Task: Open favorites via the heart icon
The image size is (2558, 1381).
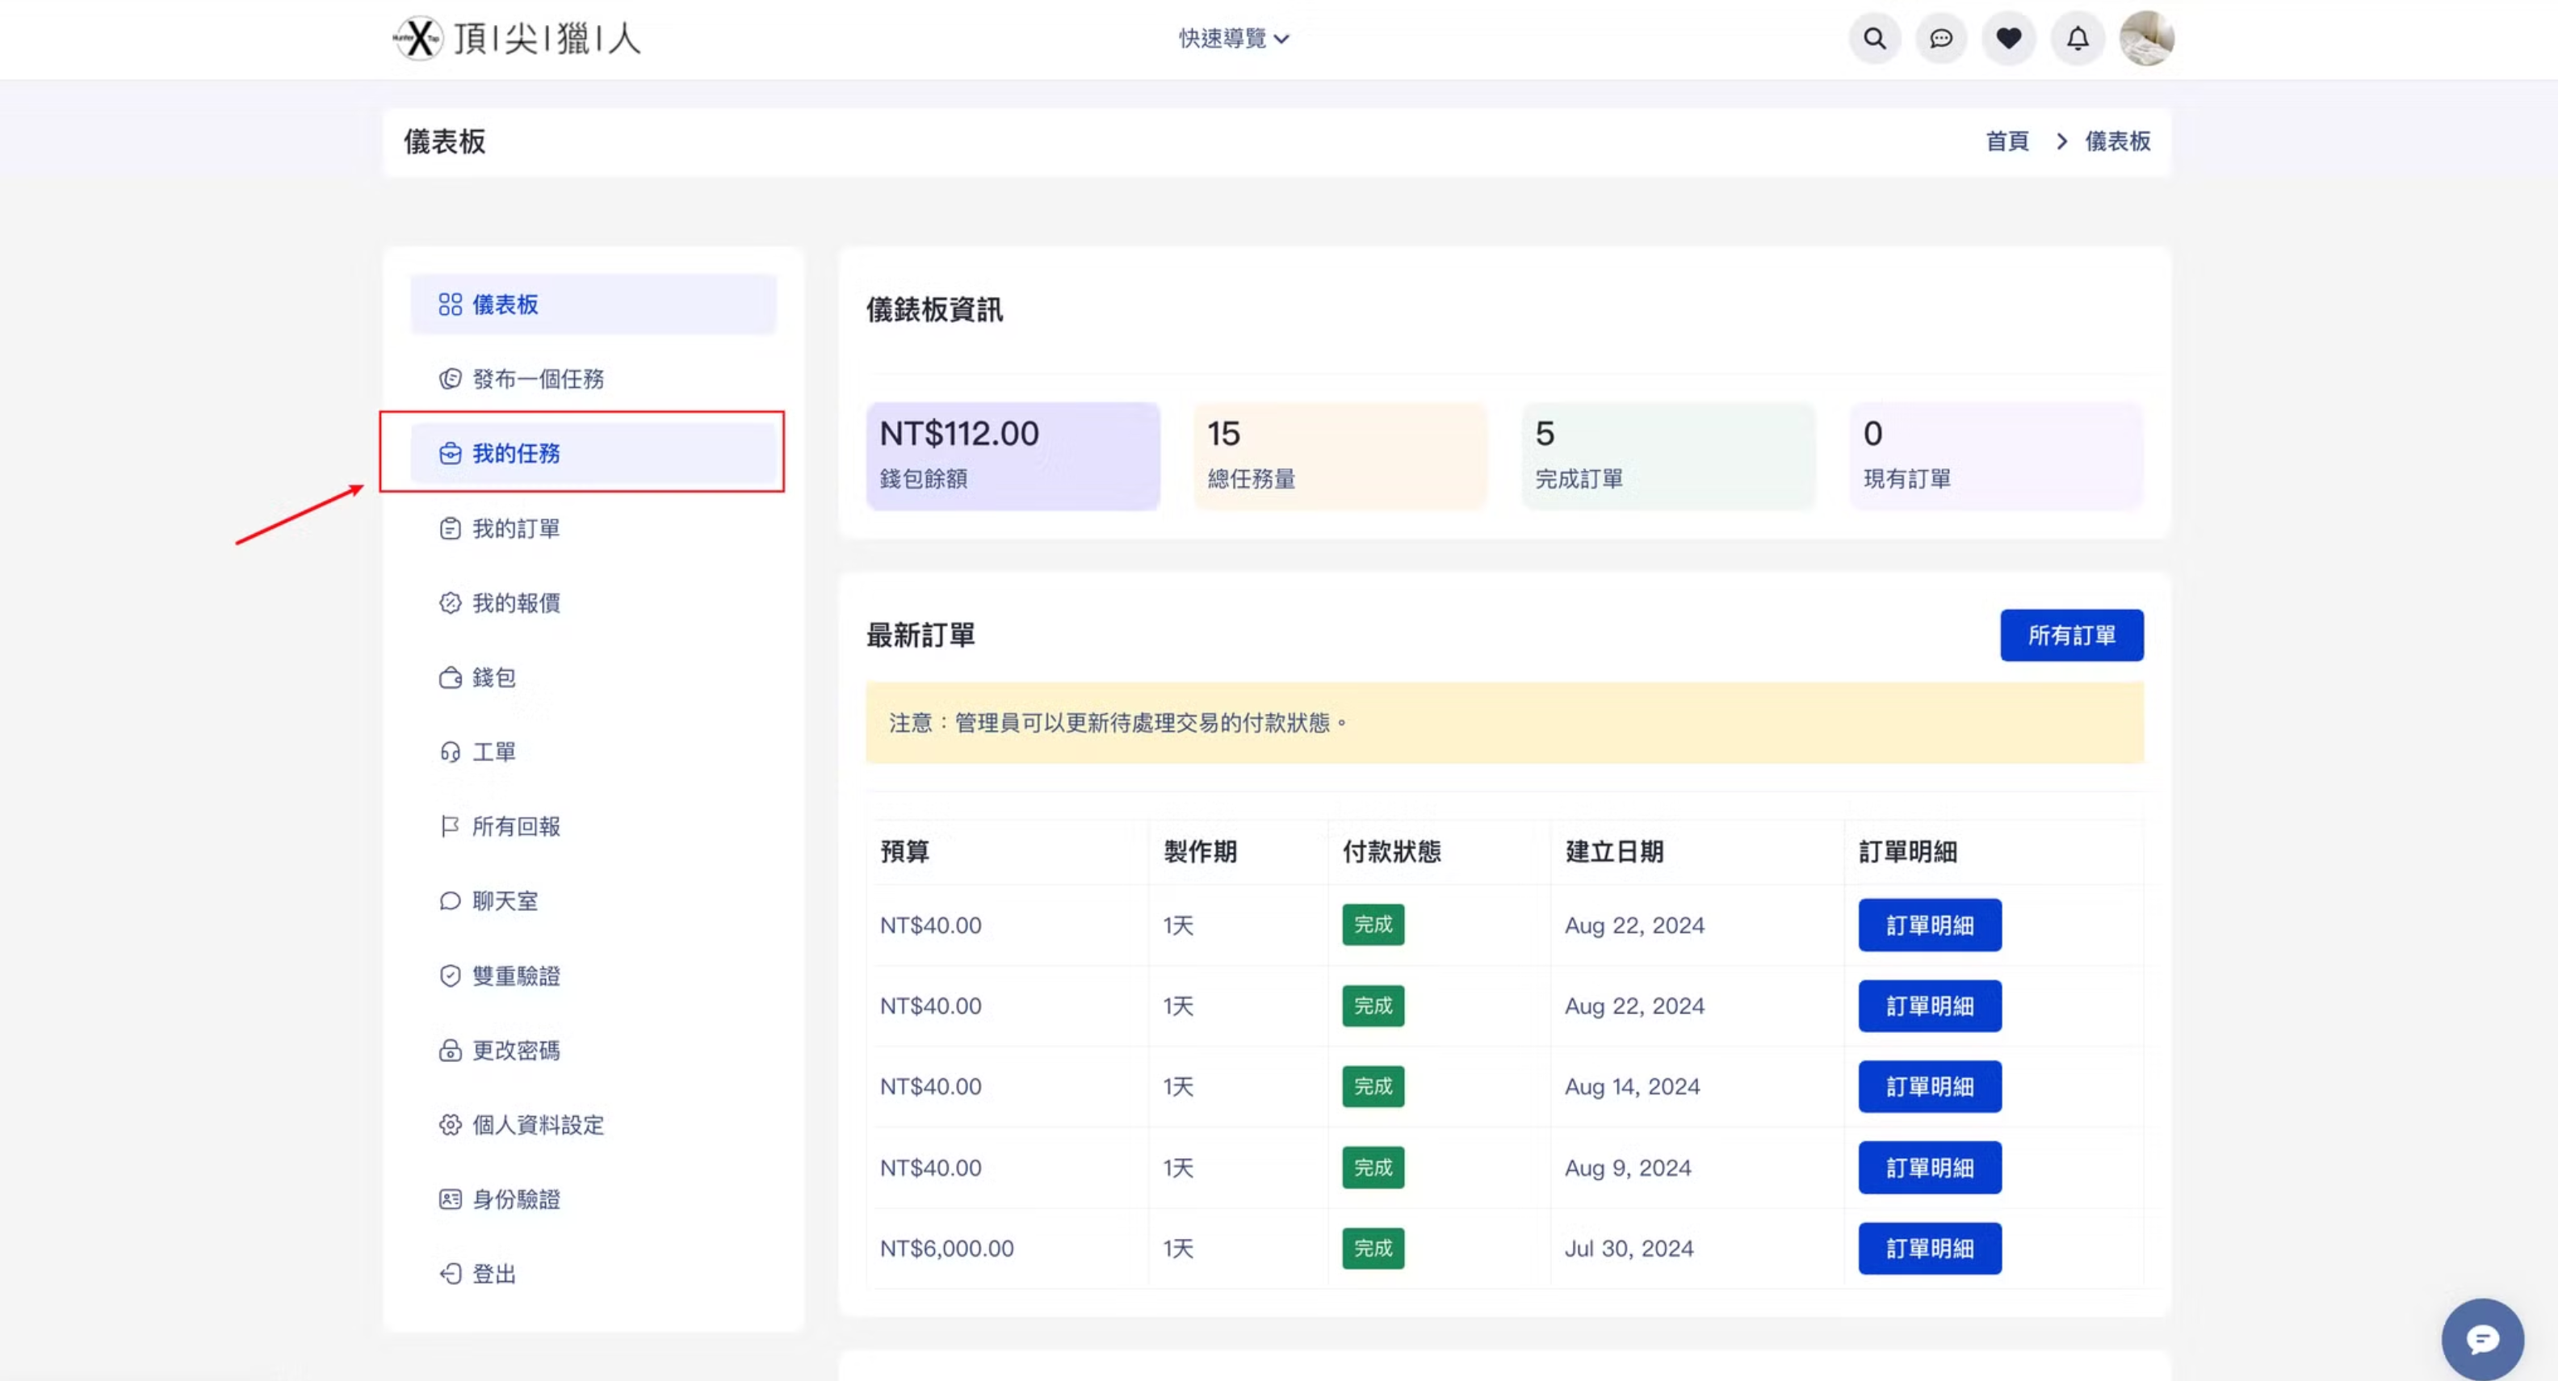Action: pos(2008,39)
